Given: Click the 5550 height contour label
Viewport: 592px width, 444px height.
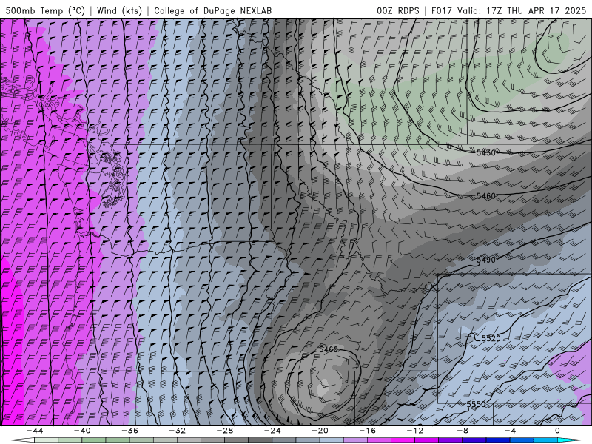Looking at the screenshot, I should pyautogui.click(x=476, y=404).
